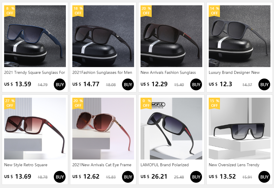This screenshot has height=188, width=274.
Task: Open the 18% OFF sunglasses product image
Action: [x=103, y=36]
